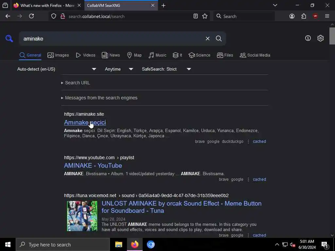Reload the current page
335x251 pixels.
(x=31, y=16)
